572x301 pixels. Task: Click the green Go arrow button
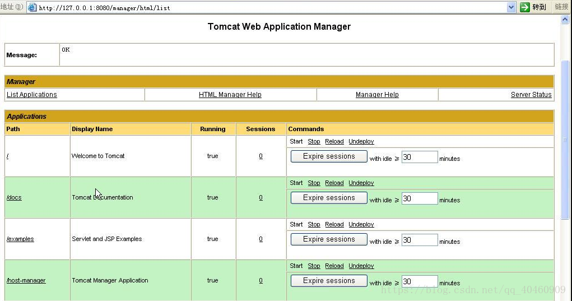[524, 7]
